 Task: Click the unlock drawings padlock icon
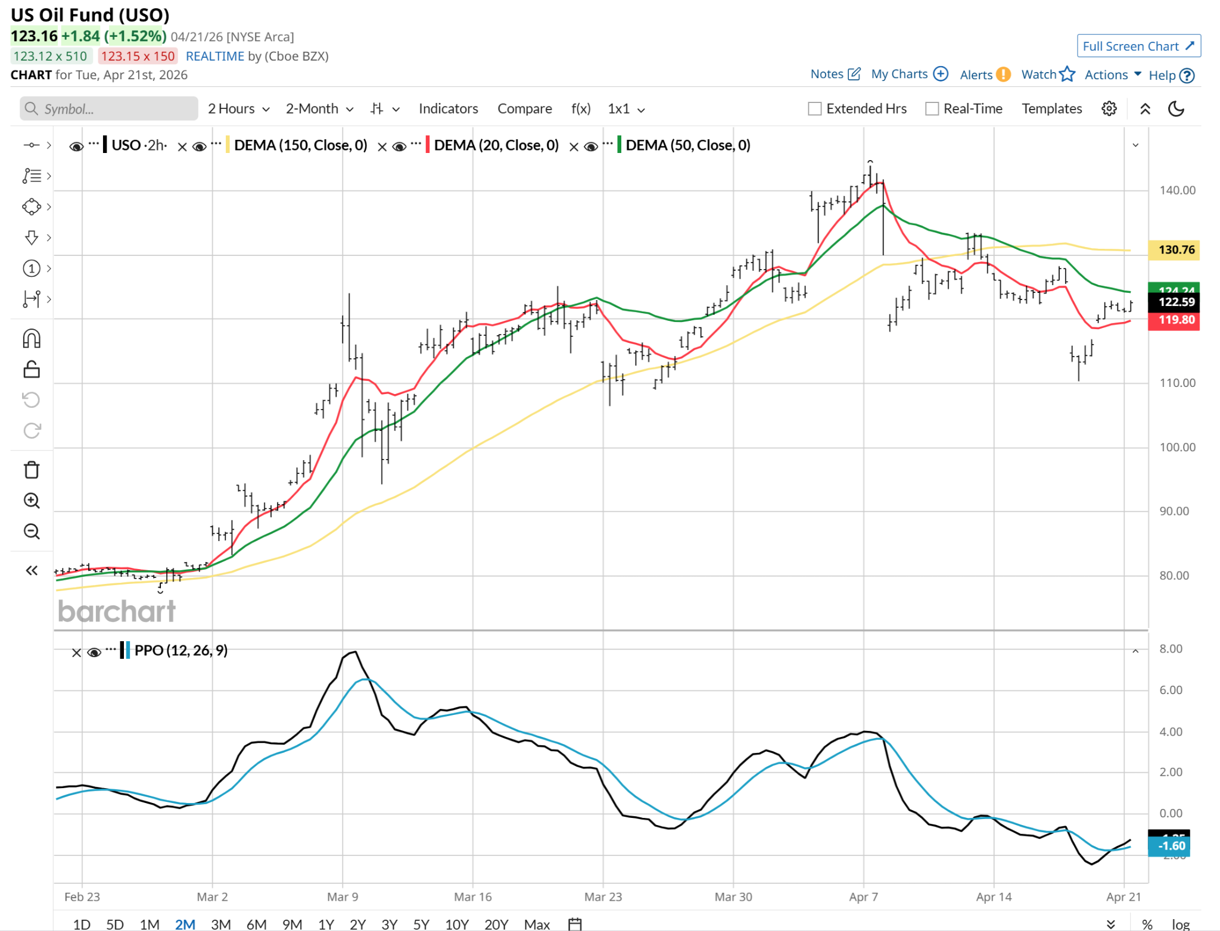pos(32,370)
